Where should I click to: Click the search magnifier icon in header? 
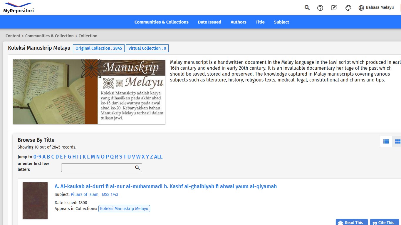[x=307, y=8]
